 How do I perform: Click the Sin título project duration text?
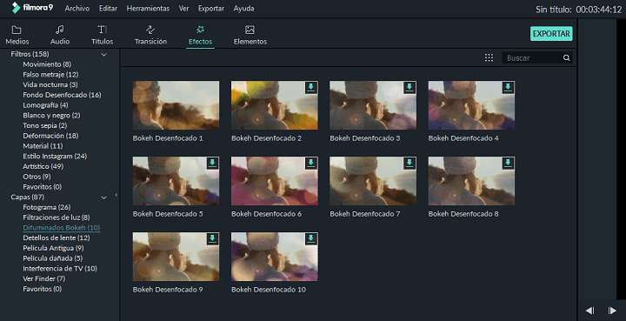(579, 10)
